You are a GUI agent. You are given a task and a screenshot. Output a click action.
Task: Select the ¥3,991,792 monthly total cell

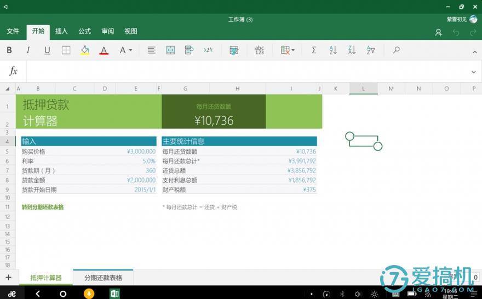[x=302, y=160]
